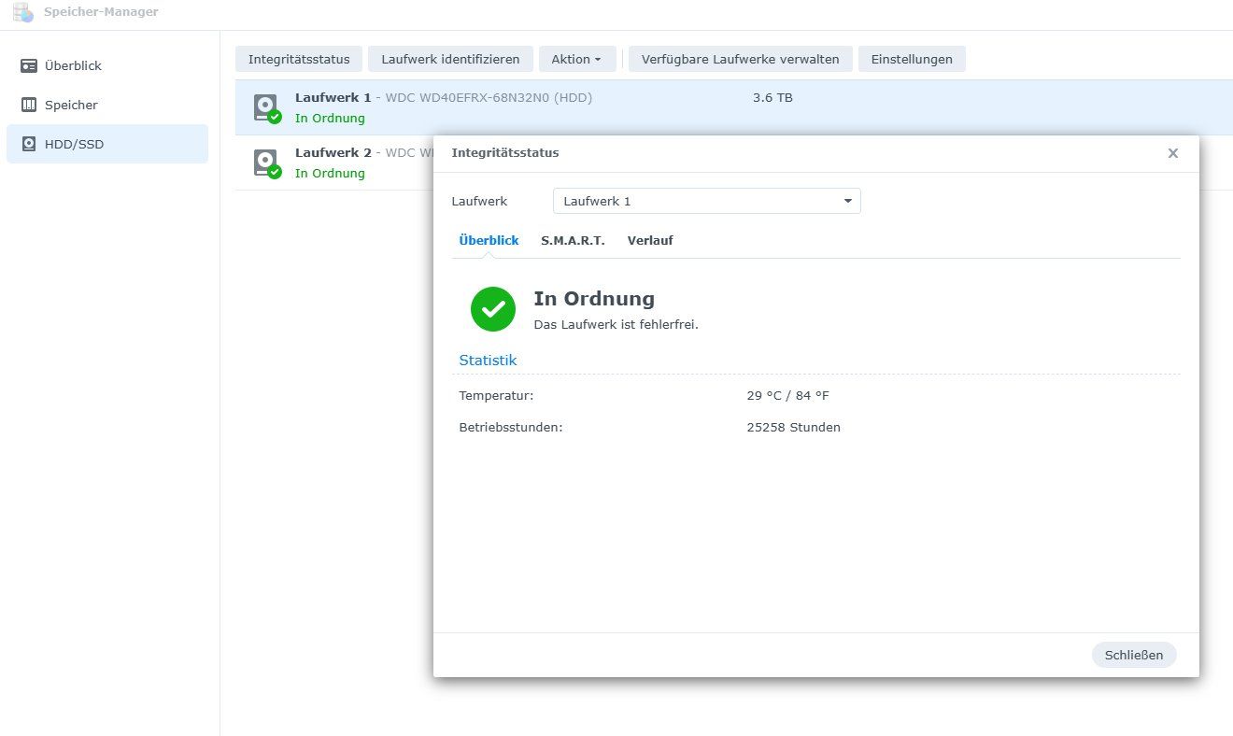Click the Statistik section heading
This screenshot has width=1233, height=736.
488,360
